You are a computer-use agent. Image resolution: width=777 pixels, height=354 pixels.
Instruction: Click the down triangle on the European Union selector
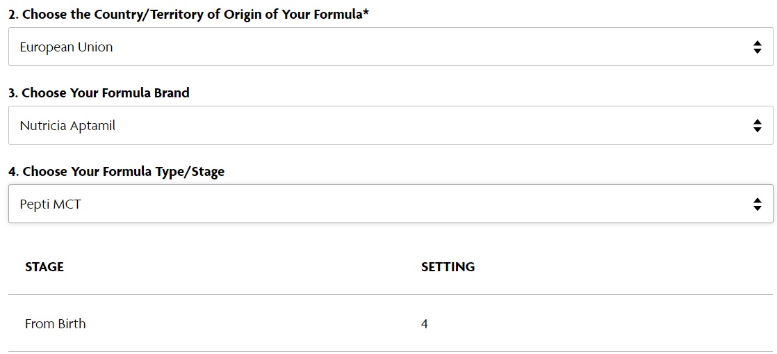(757, 51)
